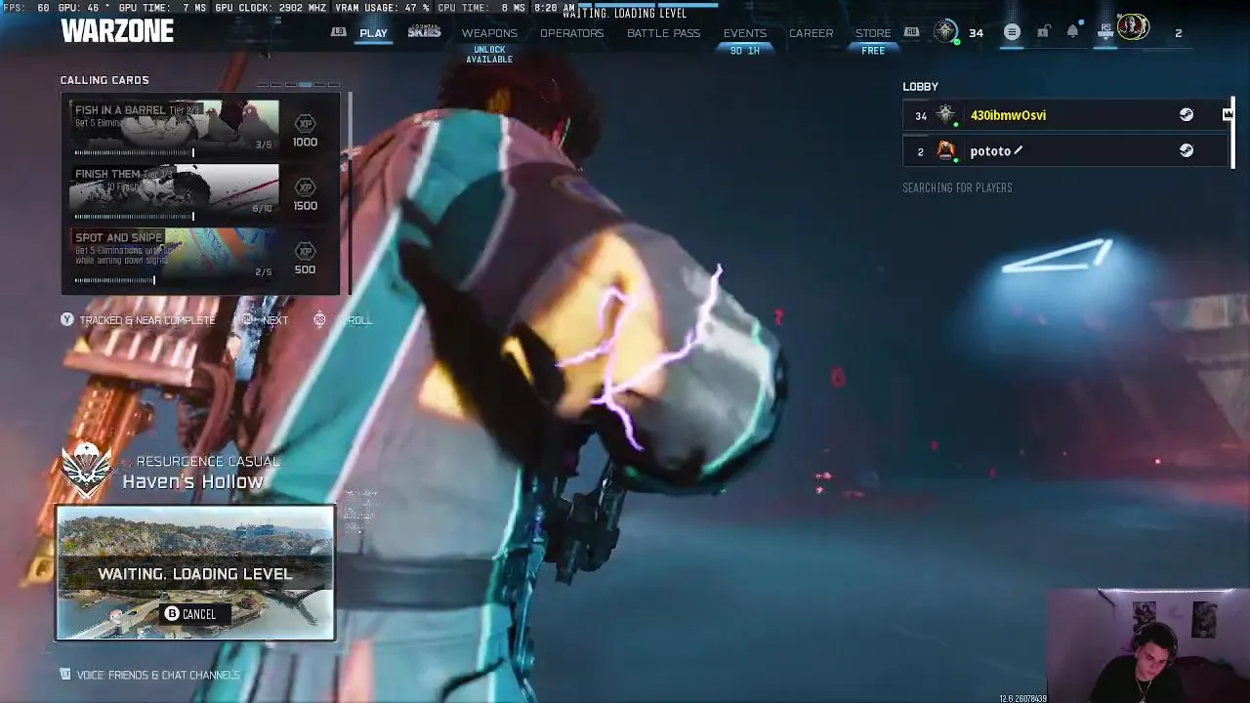The image size is (1250, 703).
Task: Open Voice: Friends & Chat Channels
Action: (158, 675)
